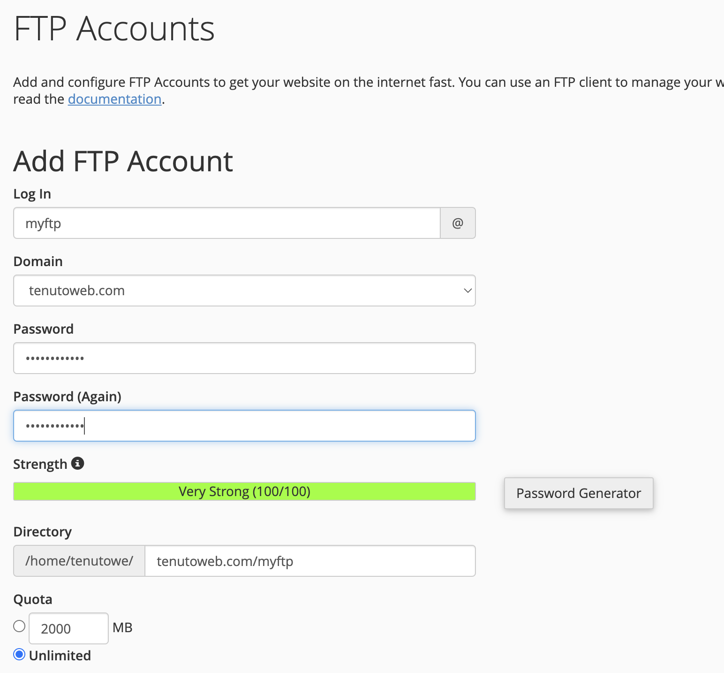This screenshot has height=673, width=724.
Task: Open the documentation link
Action: (114, 99)
